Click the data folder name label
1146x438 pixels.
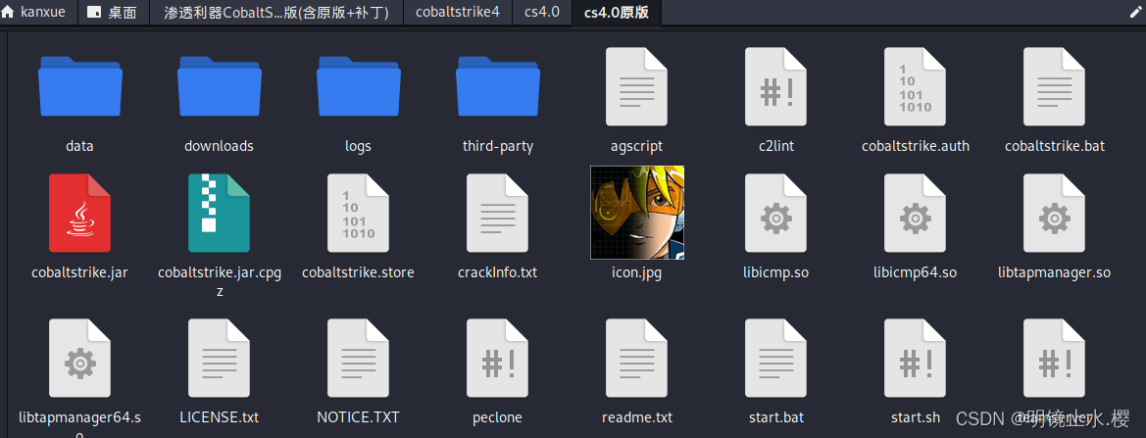coord(79,146)
